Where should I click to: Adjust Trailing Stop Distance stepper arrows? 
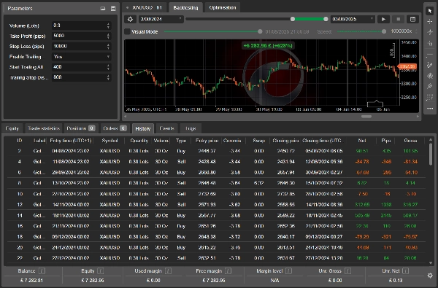point(108,77)
